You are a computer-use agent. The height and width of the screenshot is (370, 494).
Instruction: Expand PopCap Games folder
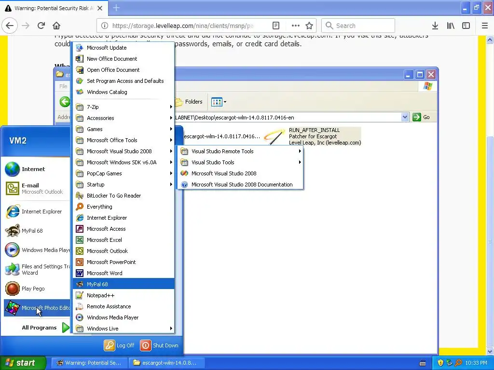click(x=123, y=173)
